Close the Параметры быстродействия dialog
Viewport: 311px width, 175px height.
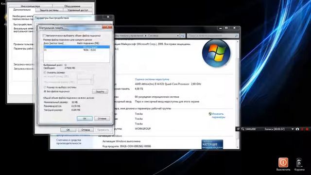[x=108, y=17]
